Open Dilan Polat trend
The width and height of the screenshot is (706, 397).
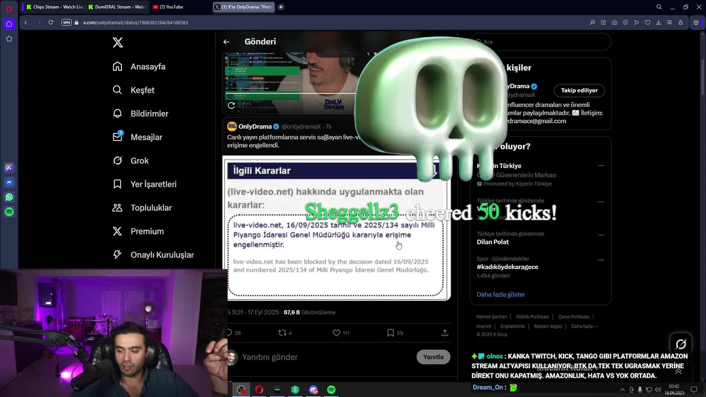coord(493,242)
